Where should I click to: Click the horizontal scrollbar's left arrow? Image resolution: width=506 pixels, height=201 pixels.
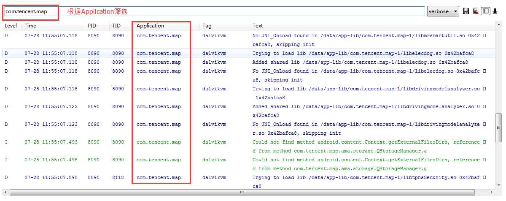pos(5,193)
